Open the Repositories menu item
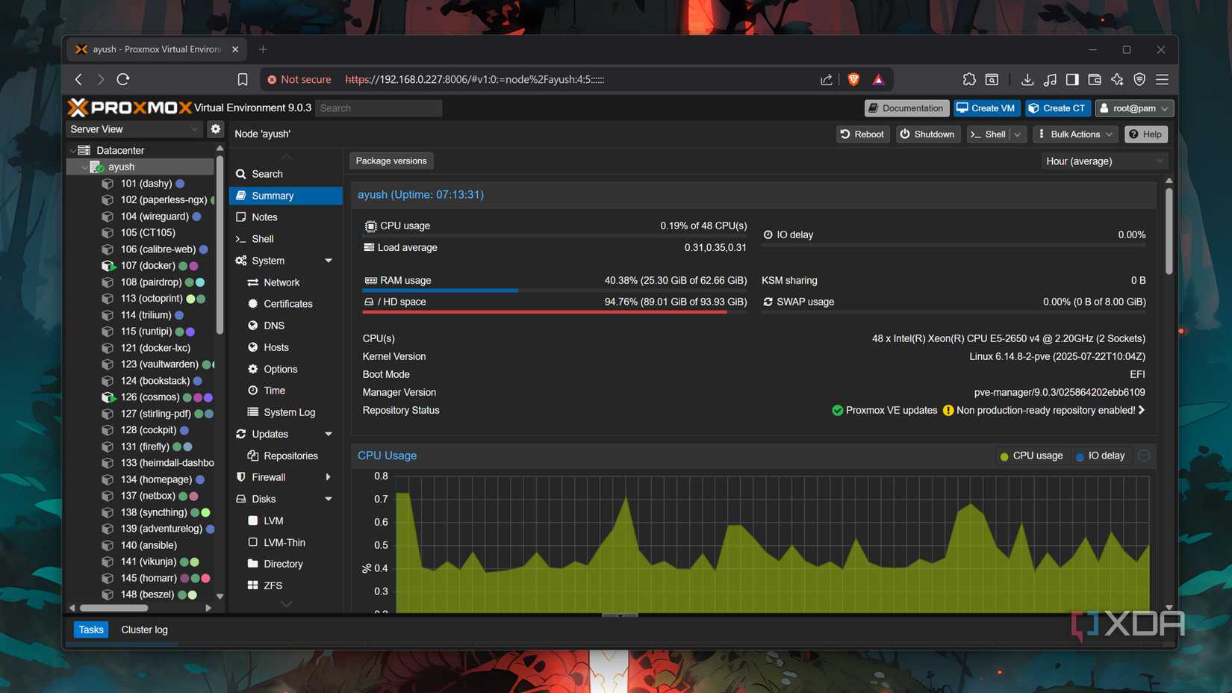Viewport: 1232px width, 693px height. (x=286, y=456)
